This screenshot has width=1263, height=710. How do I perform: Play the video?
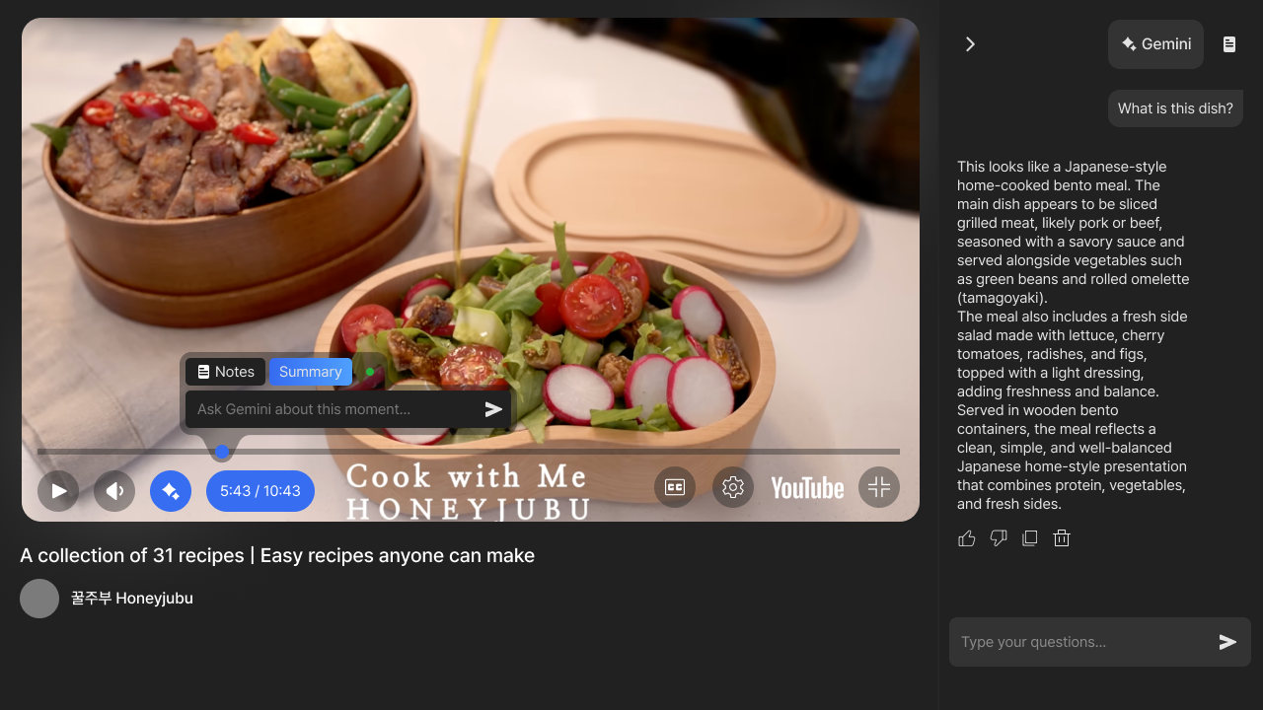(x=58, y=490)
